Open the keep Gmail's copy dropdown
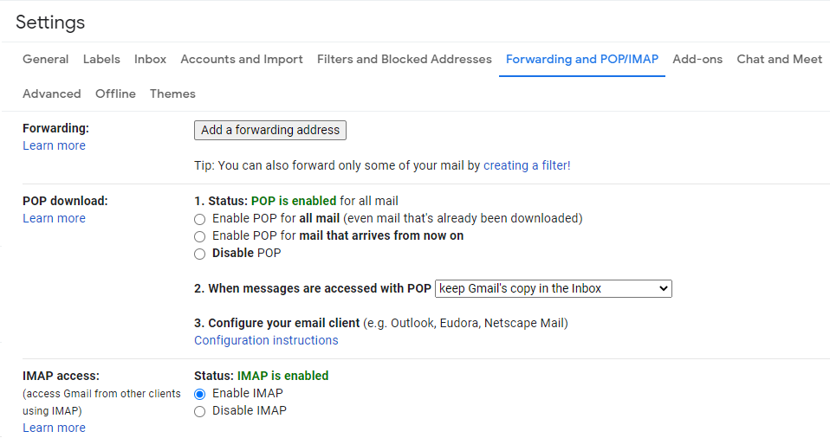Screen dimensions: 830x438 point(554,288)
